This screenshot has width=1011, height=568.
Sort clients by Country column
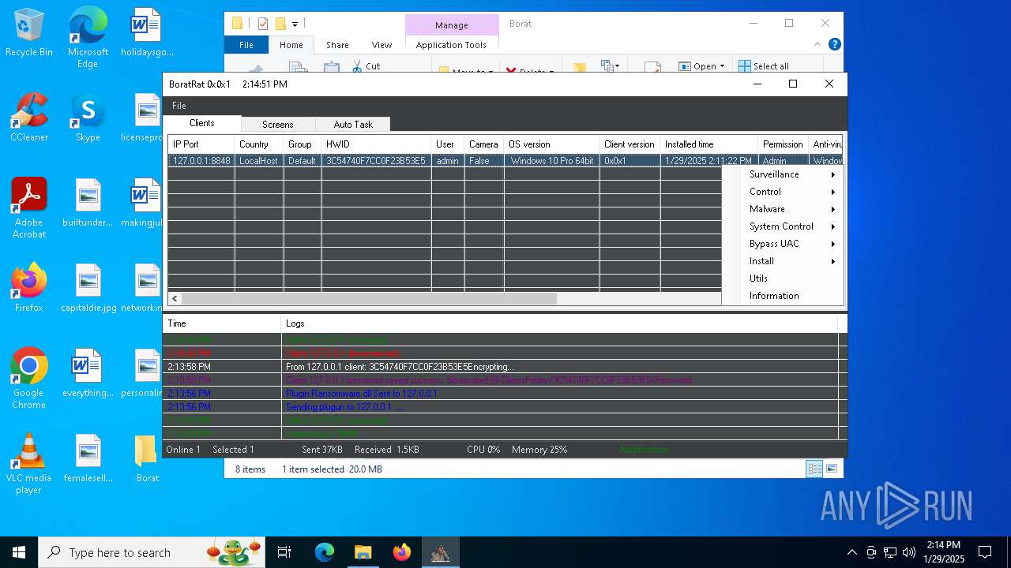tap(259, 144)
